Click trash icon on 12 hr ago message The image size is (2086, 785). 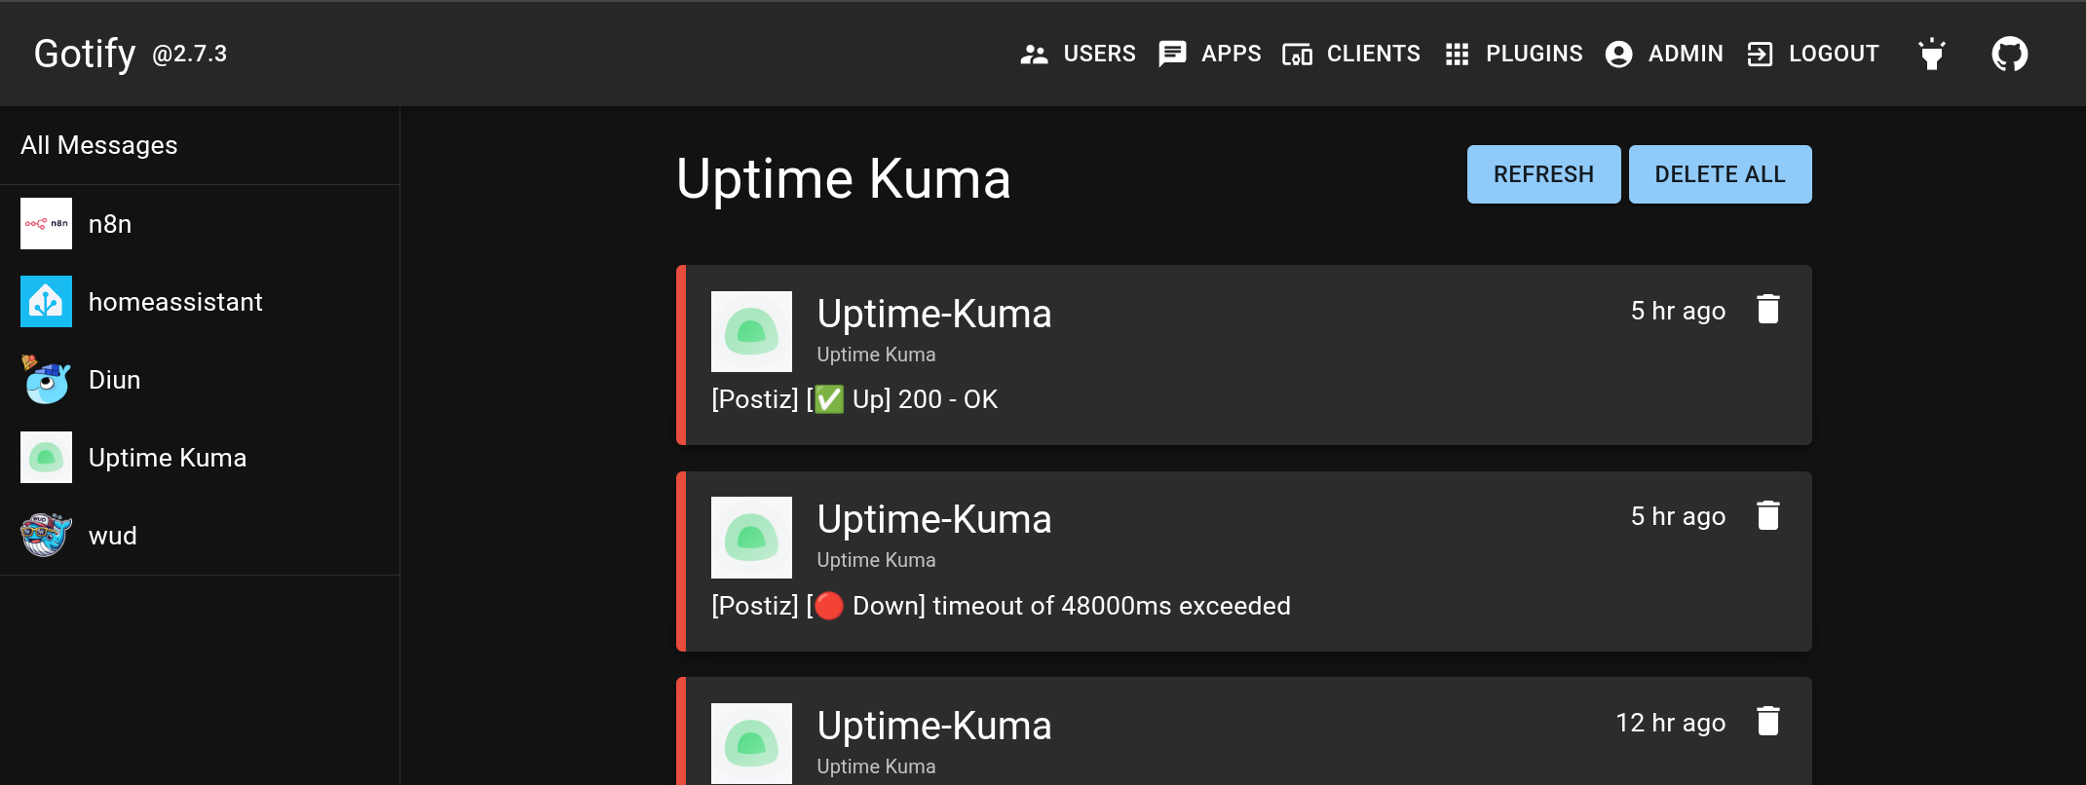[x=1767, y=722]
